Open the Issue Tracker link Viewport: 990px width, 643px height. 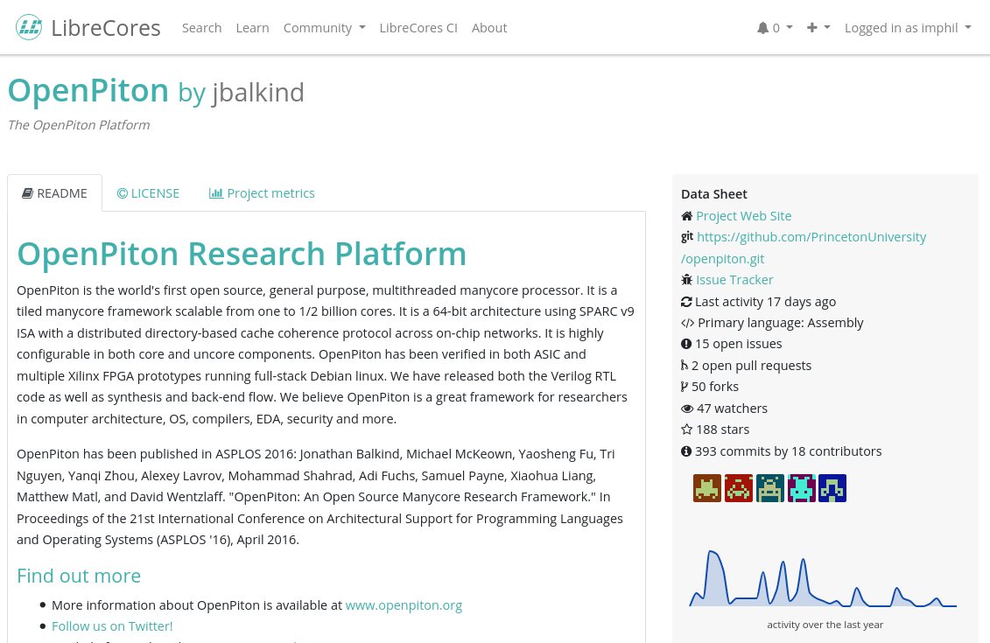pos(734,280)
